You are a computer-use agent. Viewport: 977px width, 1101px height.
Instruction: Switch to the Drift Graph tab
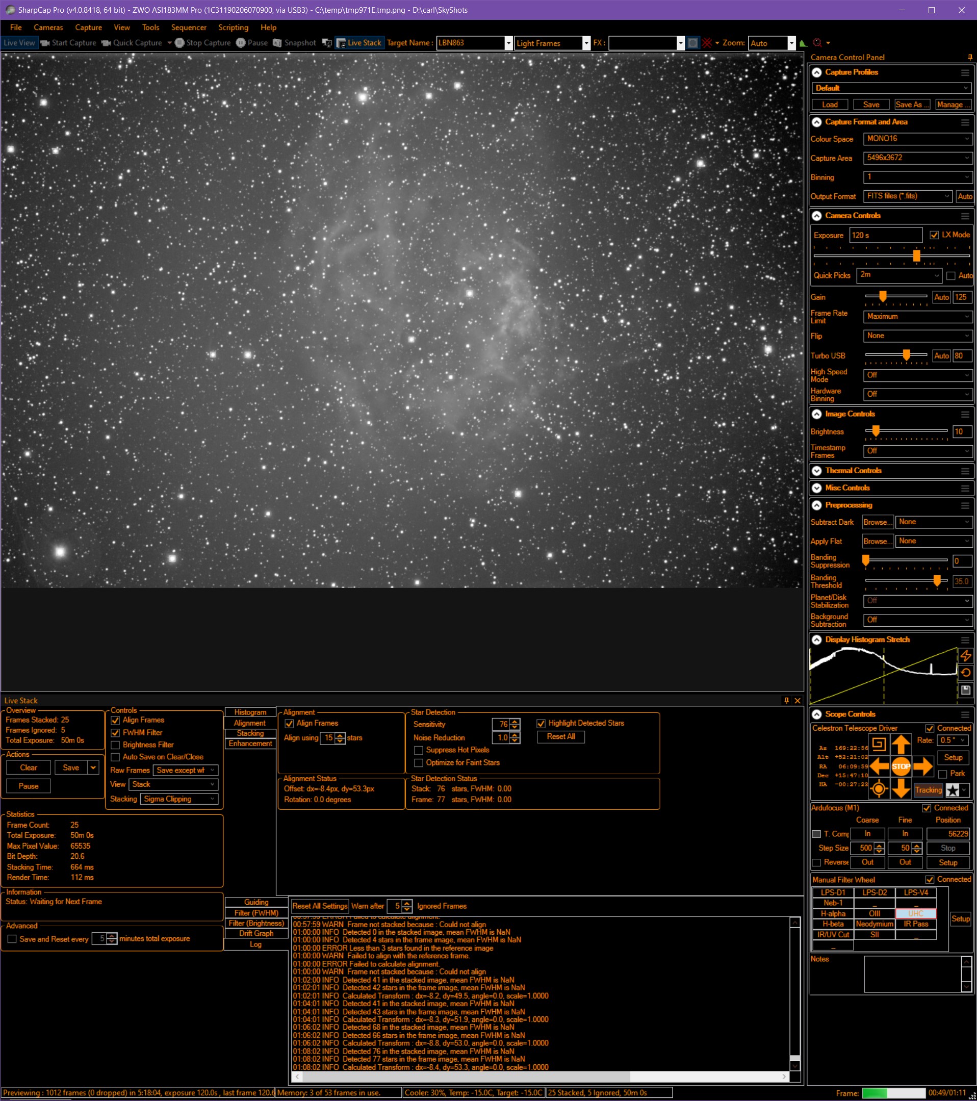click(256, 934)
